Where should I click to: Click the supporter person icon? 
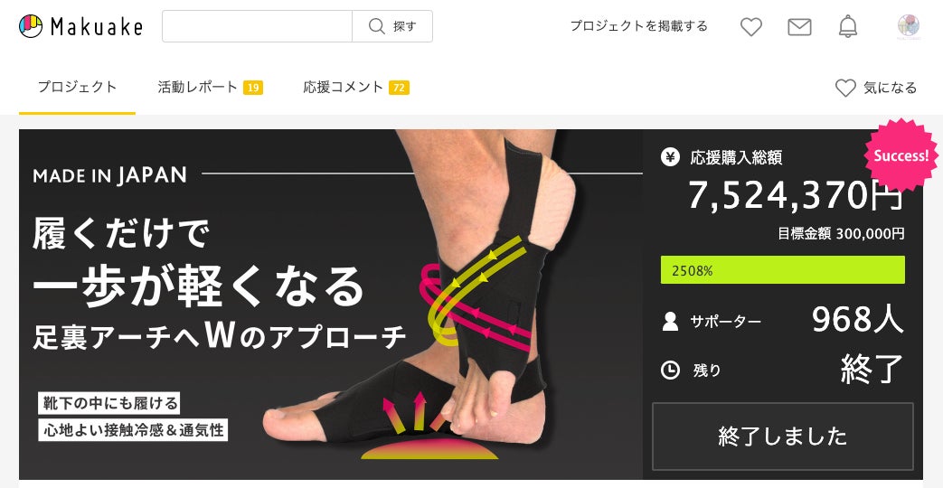(x=670, y=322)
